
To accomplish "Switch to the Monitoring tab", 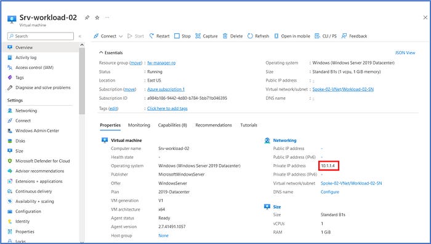I will tap(139, 125).
